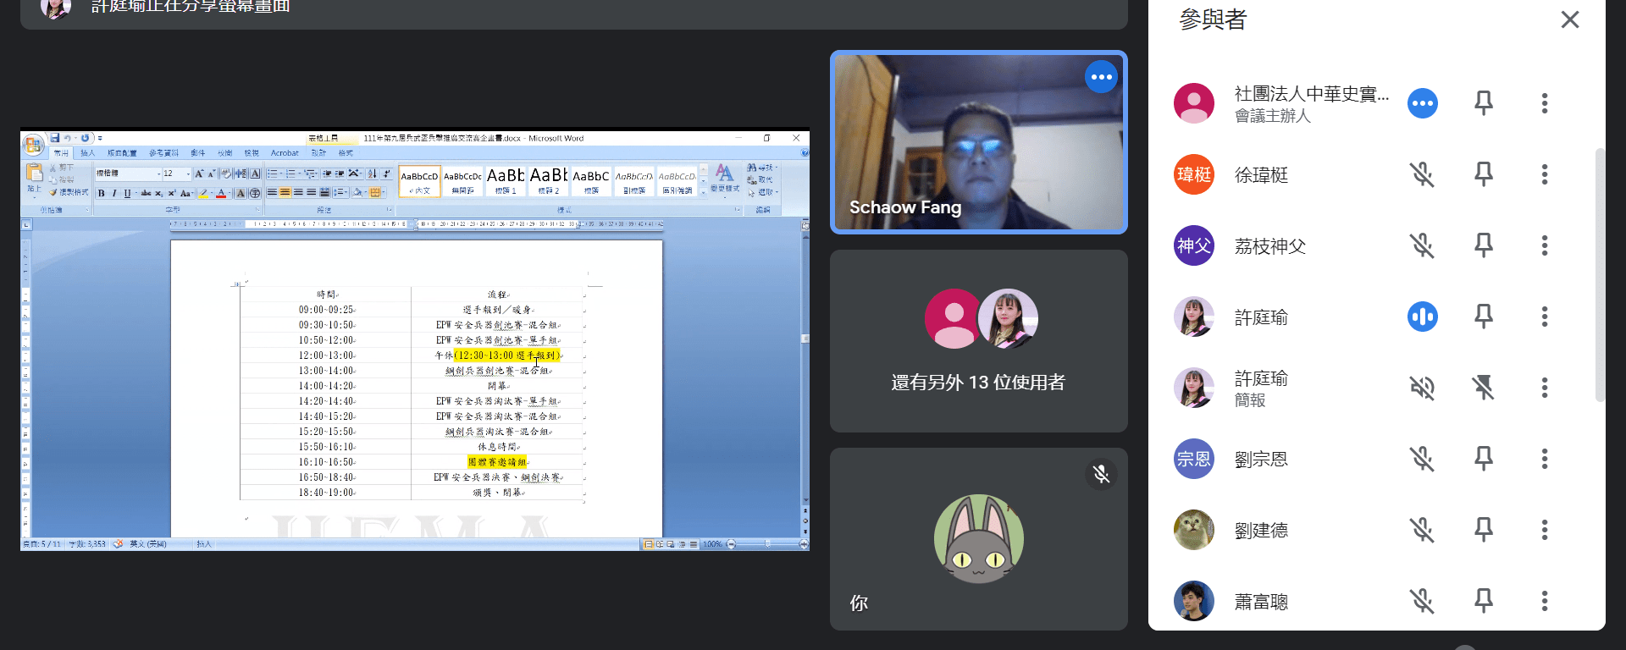This screenshot has height=650, width=1626.
Task: Click the 還有另外 13 位使用者 tile
Action: (978, 341)
